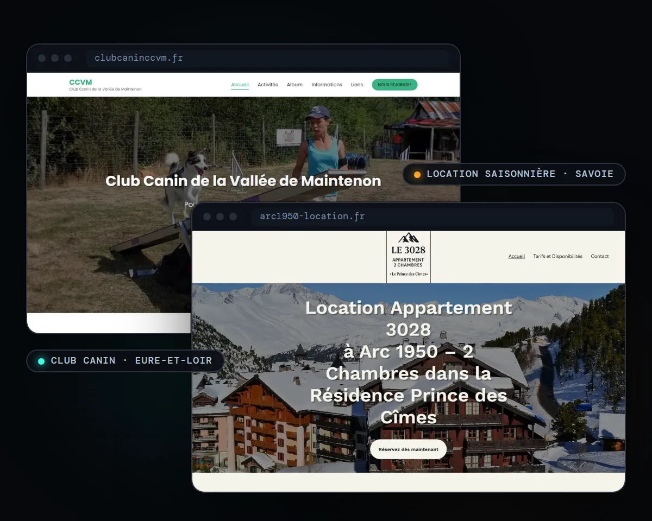The width and height of the screenshot is (652, 521).
Task: Go to Album on the CCVM site
Action: 294,85
